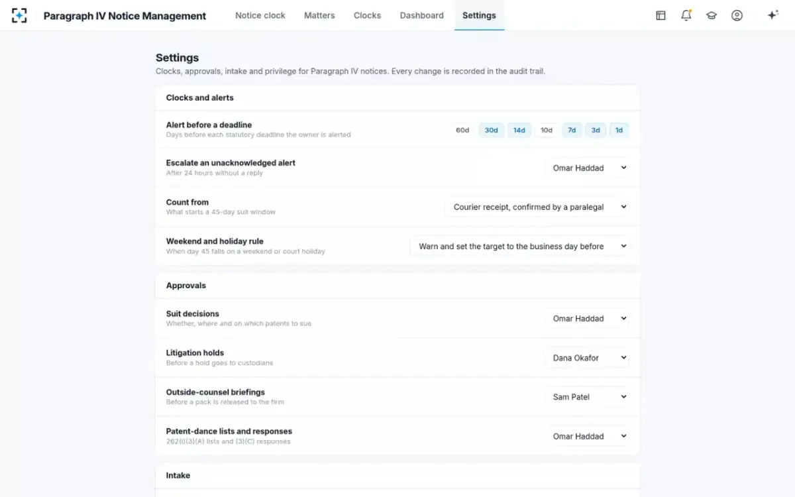795x497 pixels.
Task: Select the Settings tab
Action: click(x=479, y=15)
